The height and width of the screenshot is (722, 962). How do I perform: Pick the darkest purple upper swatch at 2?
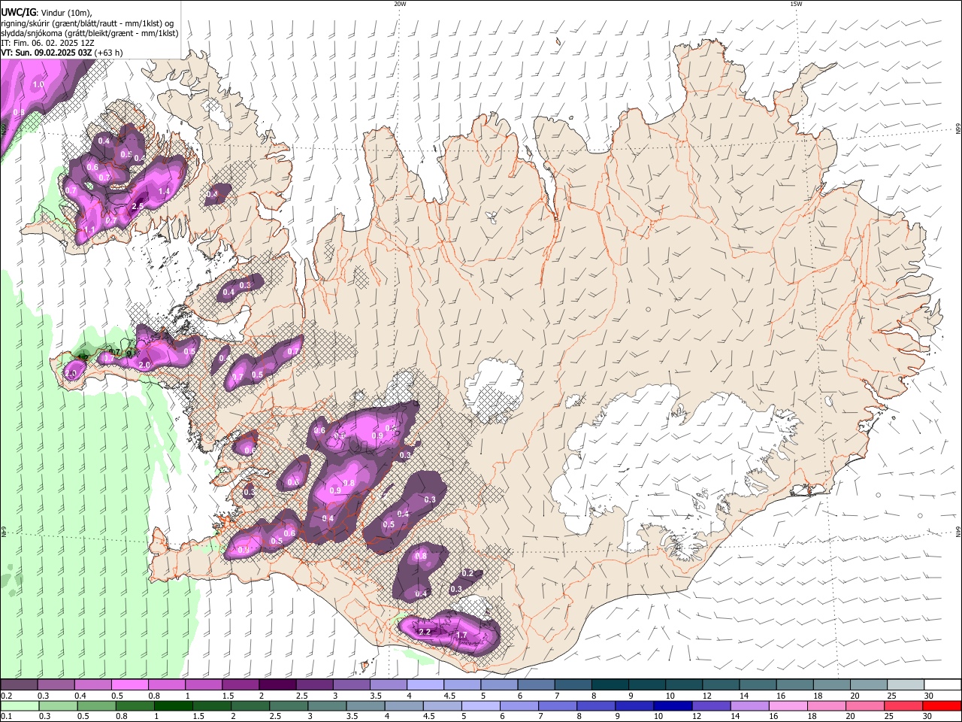[x=277, y=685]
